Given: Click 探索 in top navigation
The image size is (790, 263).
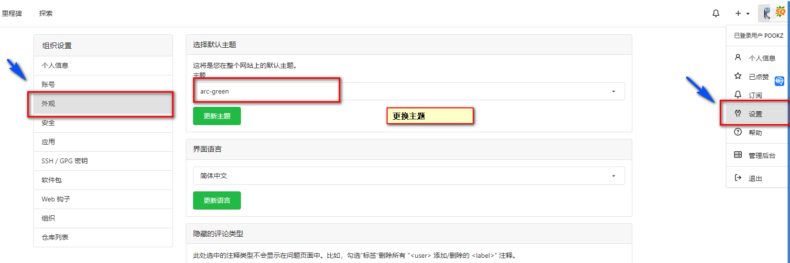Looking at the screenshot, I should coord(46,13).
